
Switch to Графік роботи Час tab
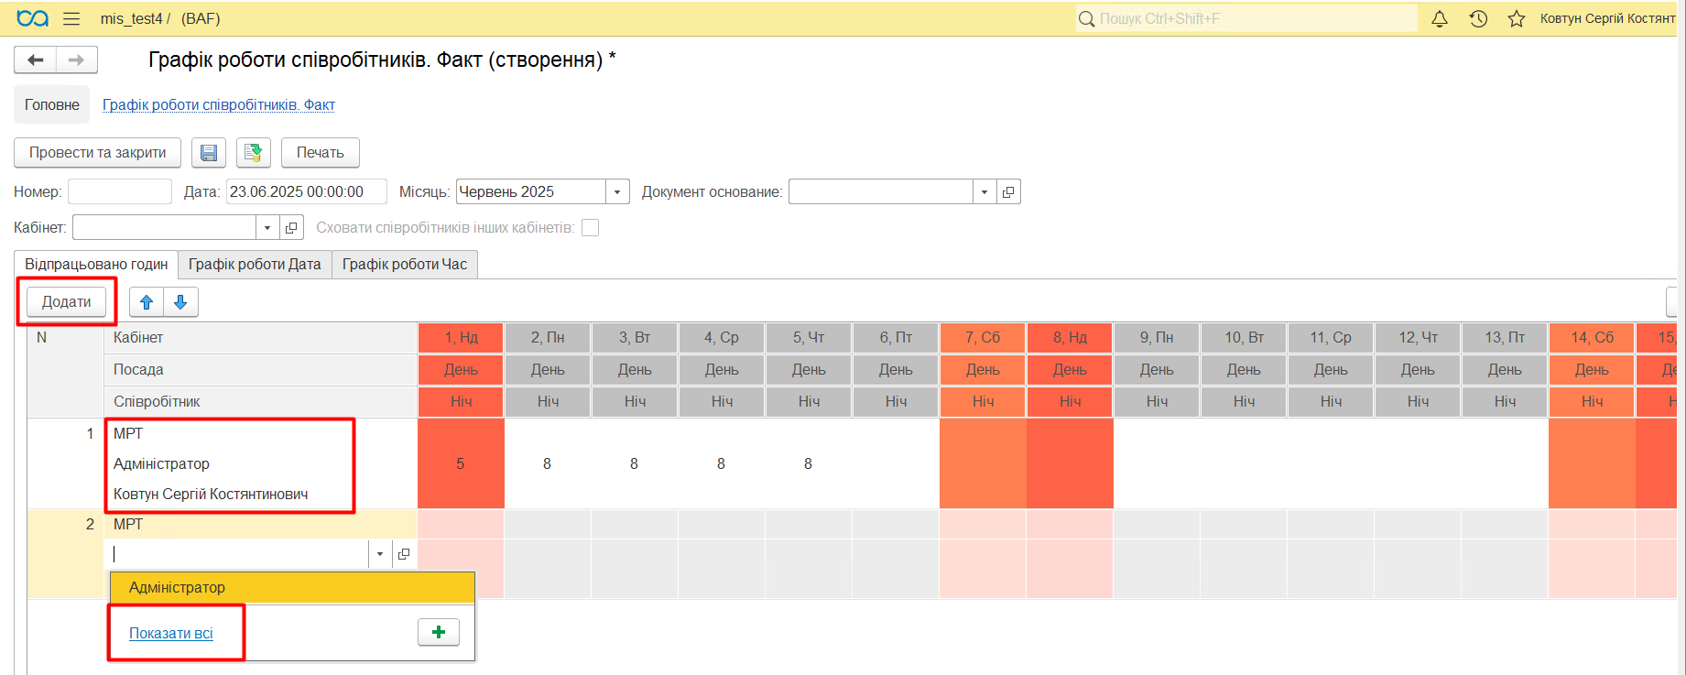(x=404, y=265)
